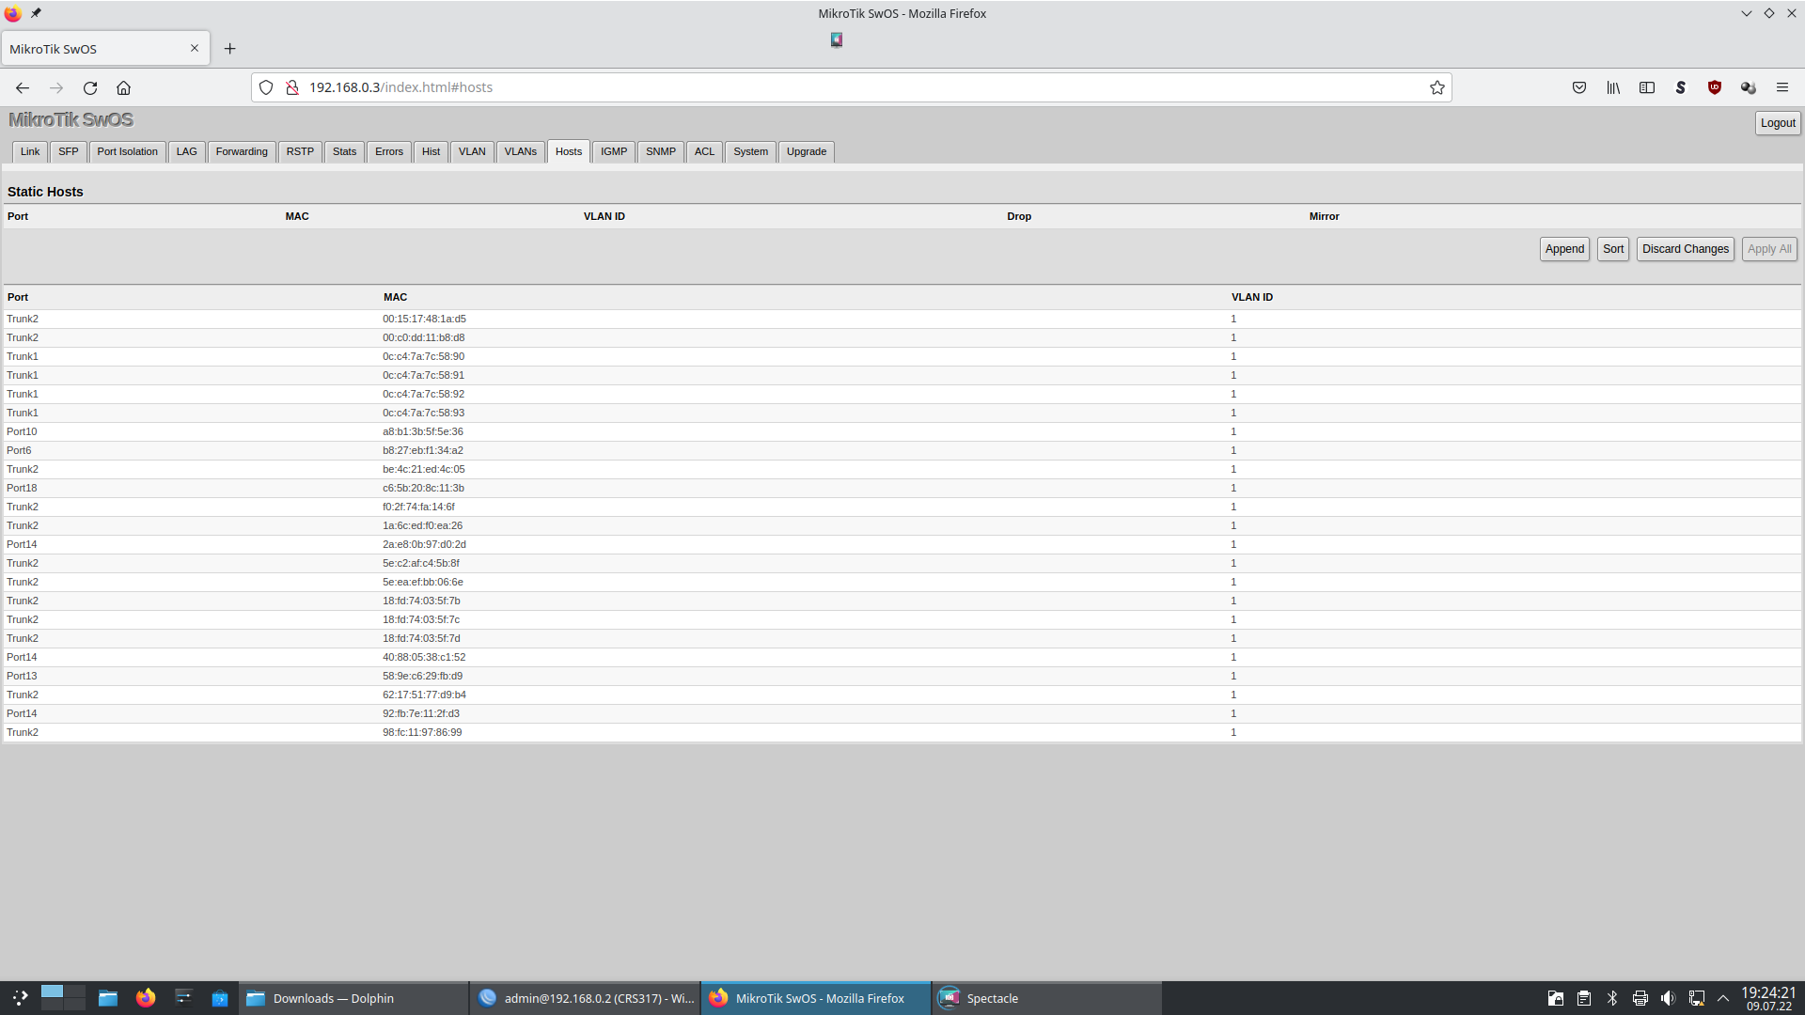Click the Firefox reload page icon
The image size is (1805, 1015).
tap(90, 87)
